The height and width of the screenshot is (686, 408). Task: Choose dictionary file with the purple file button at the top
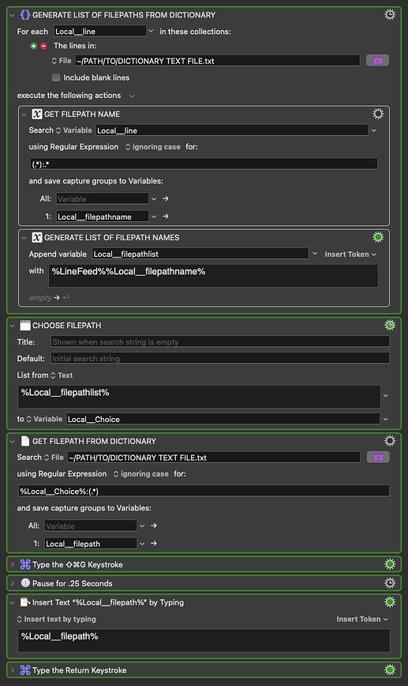click(377, 60)
